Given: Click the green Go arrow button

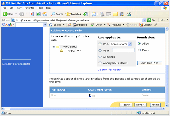Looking at the screenshot, I should [x=149, y=20].
